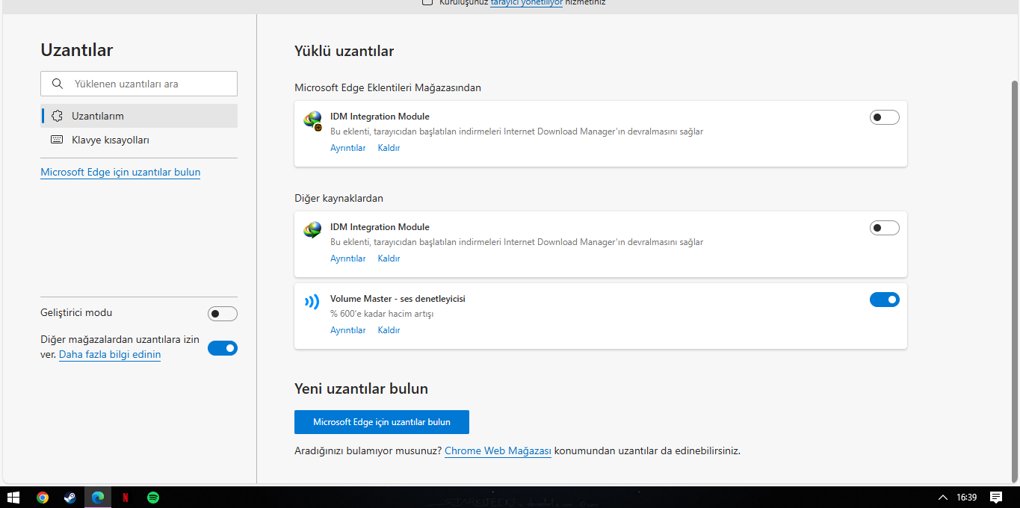Click '% 600'e kadar hacim artışı' description
Viewport: 1020px width, 508px height.
click(x=382, y=314)
